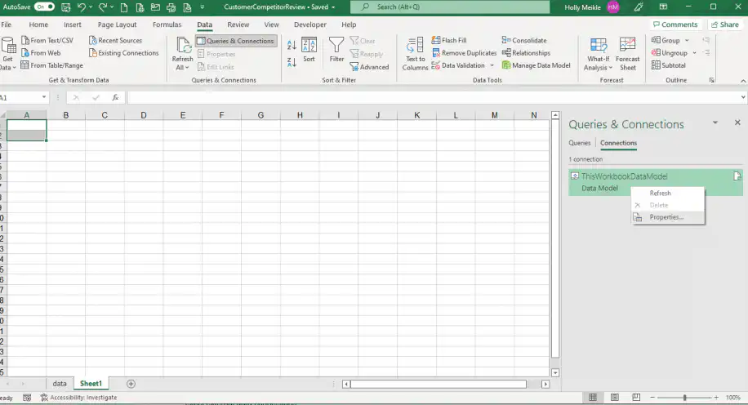Click the Text to Columns icon

415,54
